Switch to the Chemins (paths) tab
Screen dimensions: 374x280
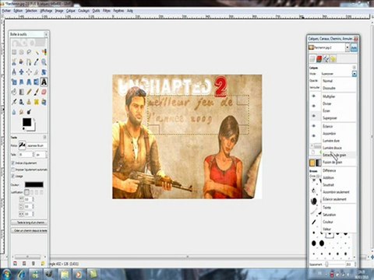click(326, 59)
